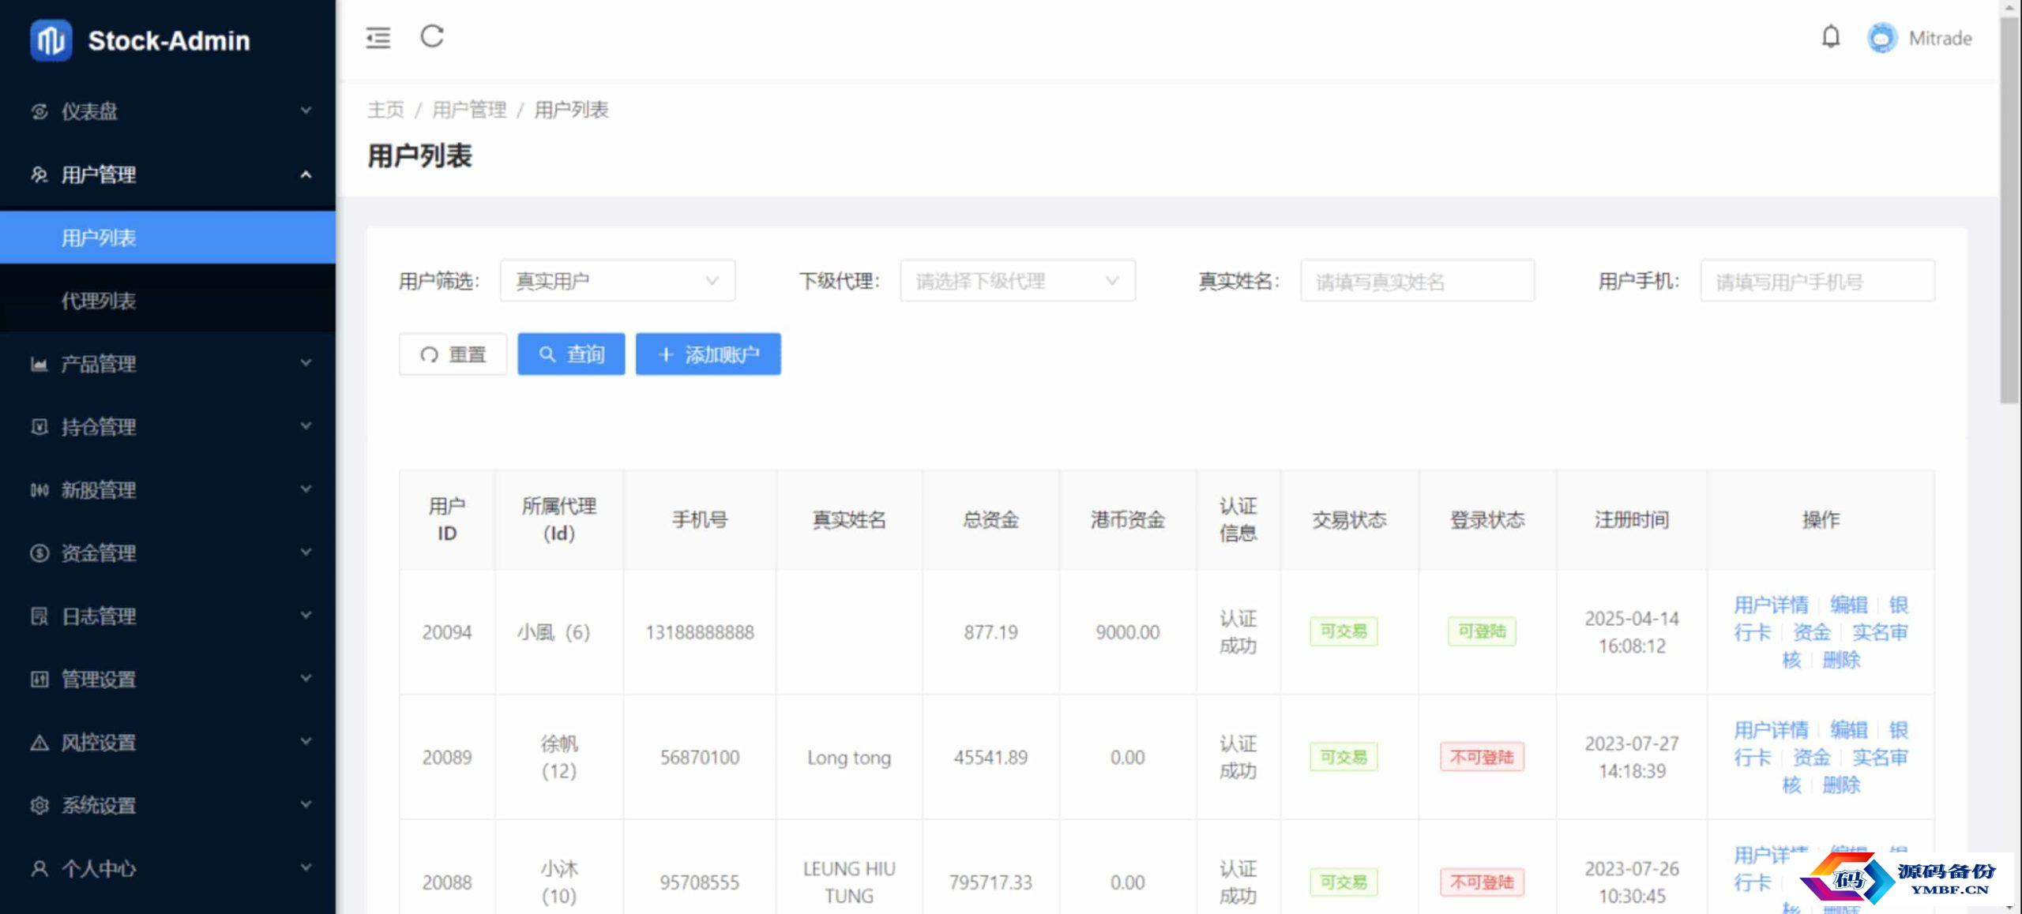Click the Mitrade avatar icon
Image resolution: width=2022 pixels, height=914 pixels.
[1882, 38]
